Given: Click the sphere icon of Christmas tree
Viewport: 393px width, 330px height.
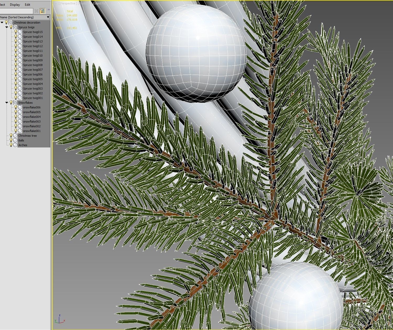Looking at the screenshot, I should pyautogui.click(x=15, y=136).
